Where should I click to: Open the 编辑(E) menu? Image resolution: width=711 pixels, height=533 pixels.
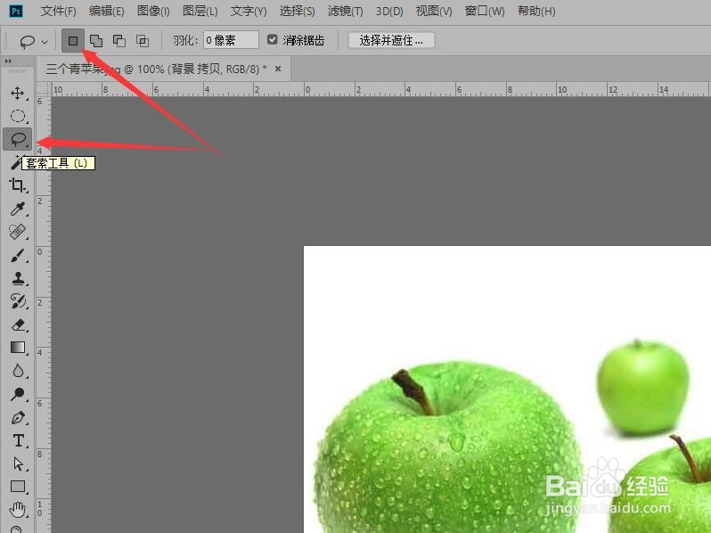coord(106,11)
